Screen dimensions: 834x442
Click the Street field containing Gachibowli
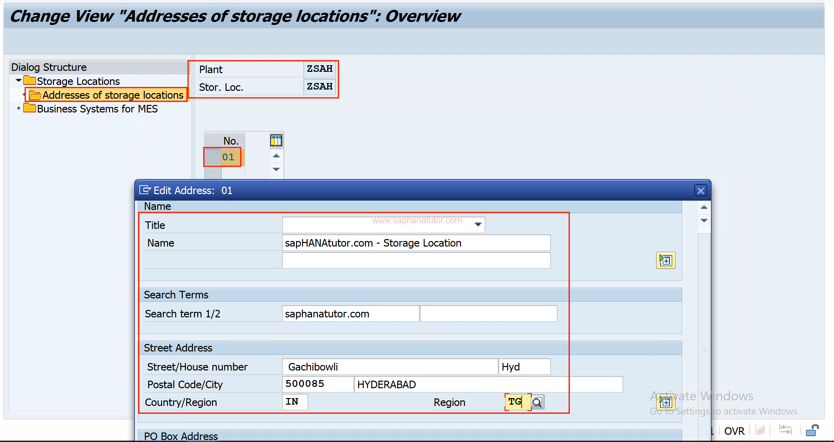(x=390, y=367)
